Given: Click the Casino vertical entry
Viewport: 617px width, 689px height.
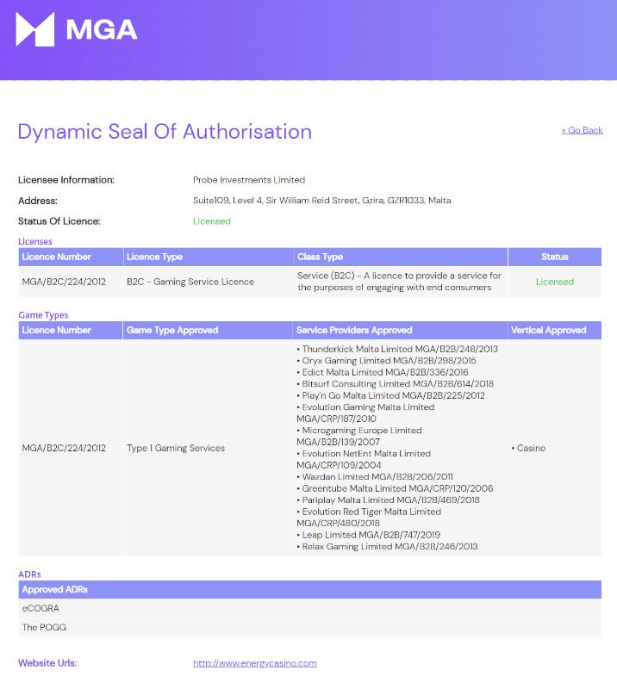Looking at the screenshot, I should coord(530,448).
